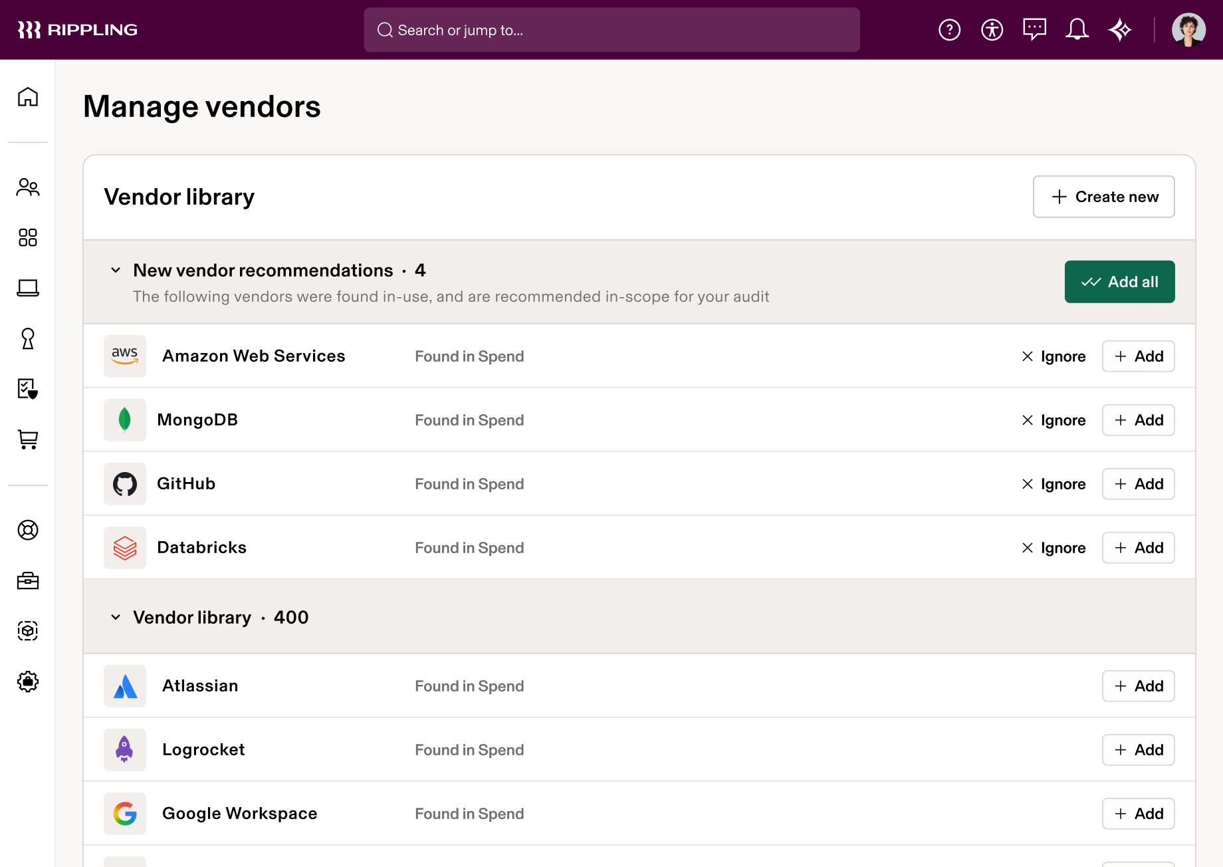Select the compliance shield-clipboard sidebar icon
Screen dimensions: 1223x867
pyautogui.click(x=27, y=390)
